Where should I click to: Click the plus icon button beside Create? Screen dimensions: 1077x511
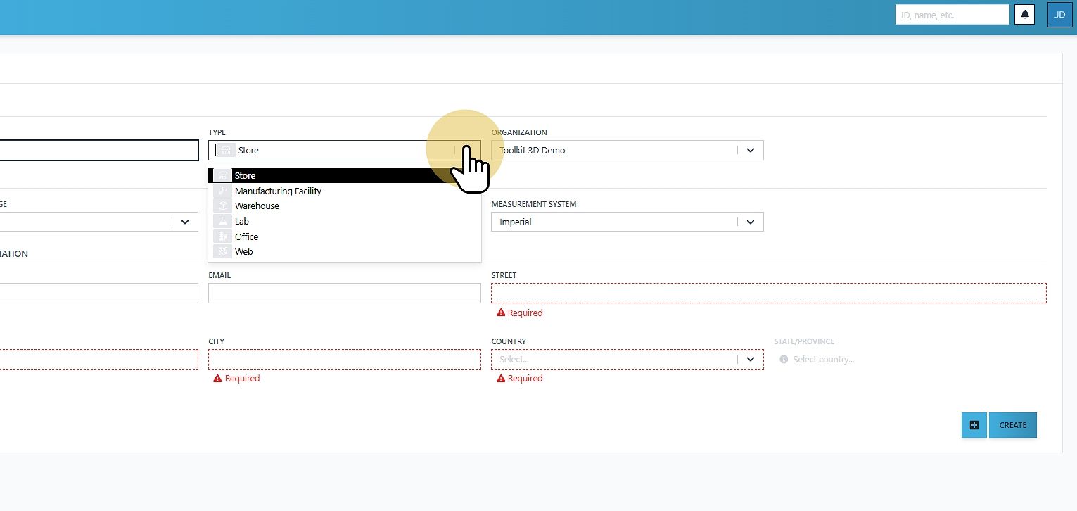pos(974,425)
